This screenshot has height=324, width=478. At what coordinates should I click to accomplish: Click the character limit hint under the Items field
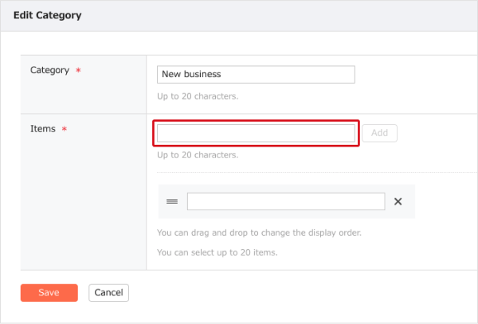198,154
